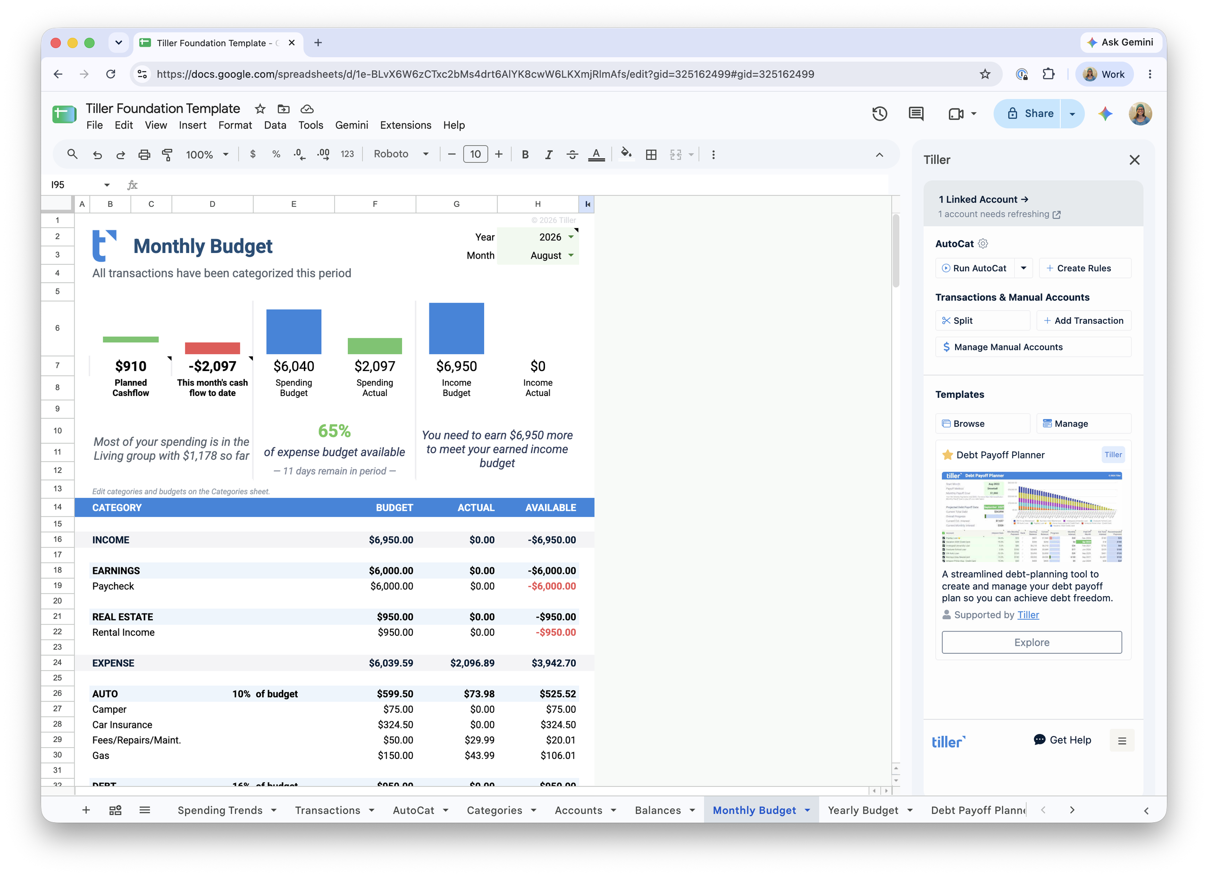Toggle italic formatting
Image resolution: width=1208 pixels, height=877 pixels.
click(549, 154)
